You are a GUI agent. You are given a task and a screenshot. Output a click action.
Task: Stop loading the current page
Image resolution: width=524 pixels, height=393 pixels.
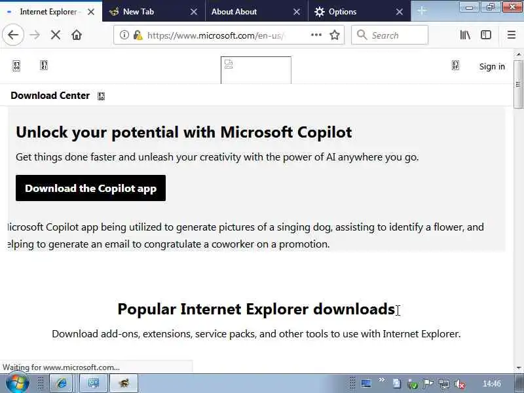click(56, 35)
